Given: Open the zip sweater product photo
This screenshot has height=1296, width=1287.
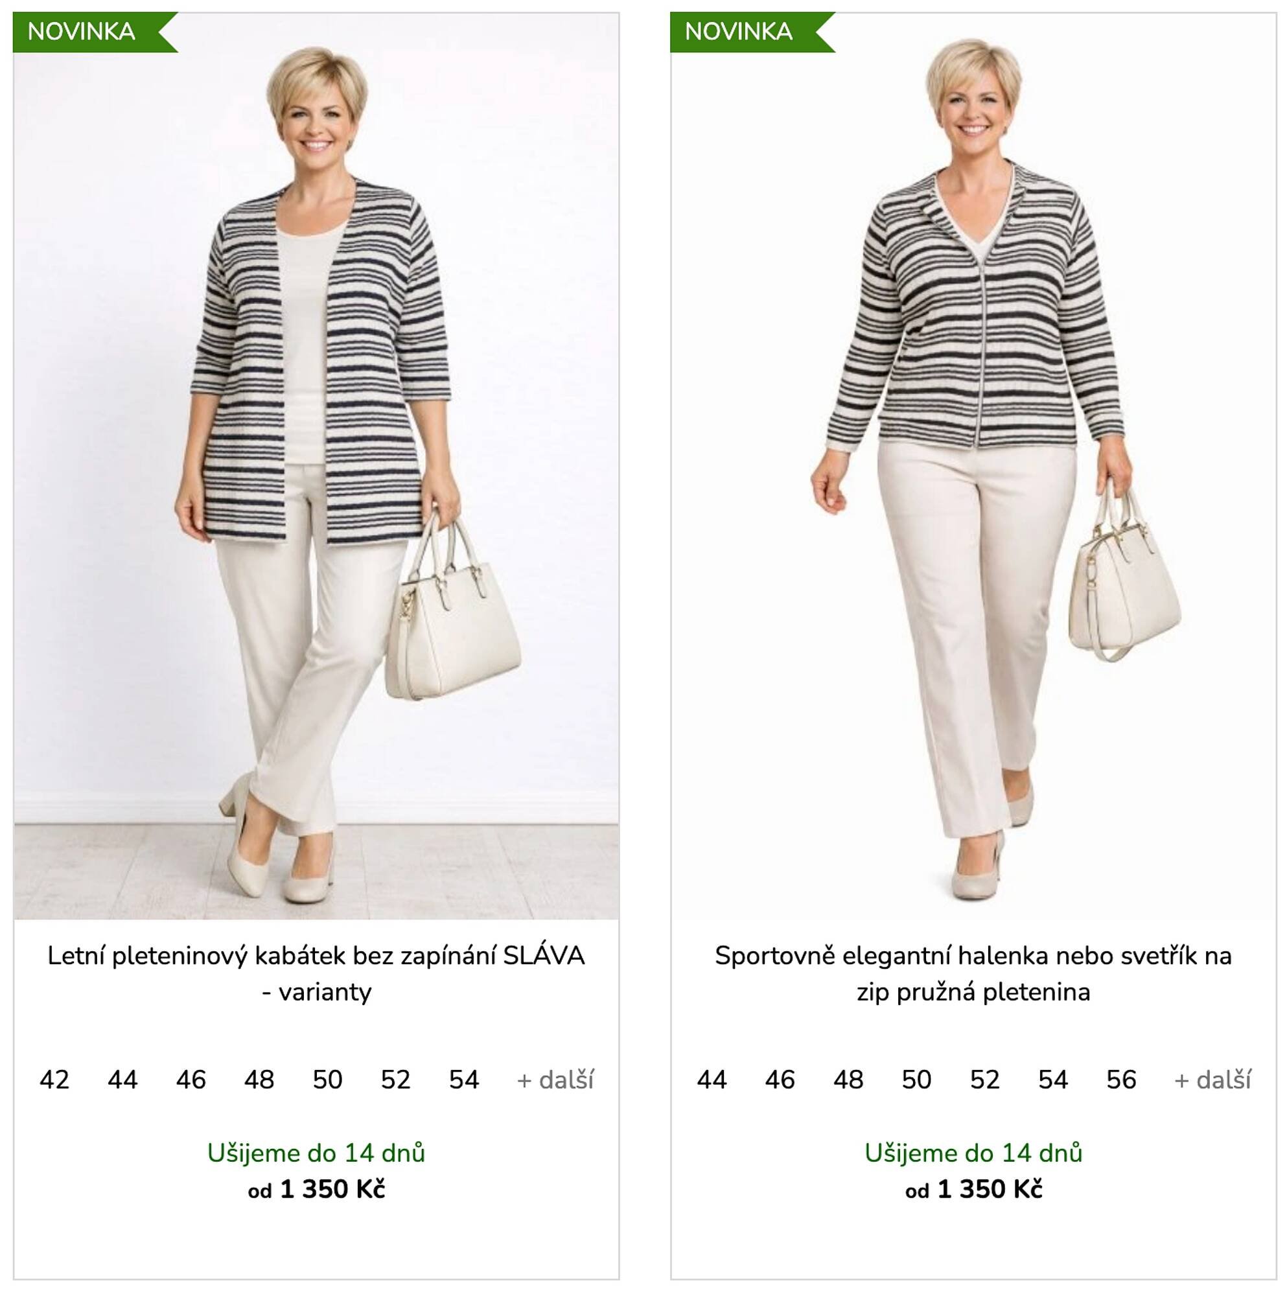Looking at the screenshot, I should tap(973, 465).
